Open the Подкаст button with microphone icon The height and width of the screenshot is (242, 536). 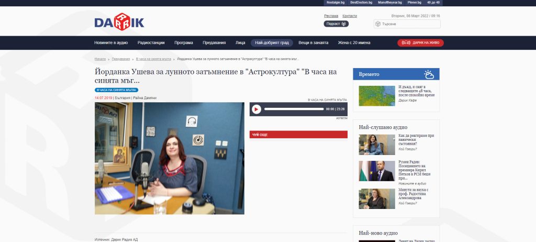point(336,24)
